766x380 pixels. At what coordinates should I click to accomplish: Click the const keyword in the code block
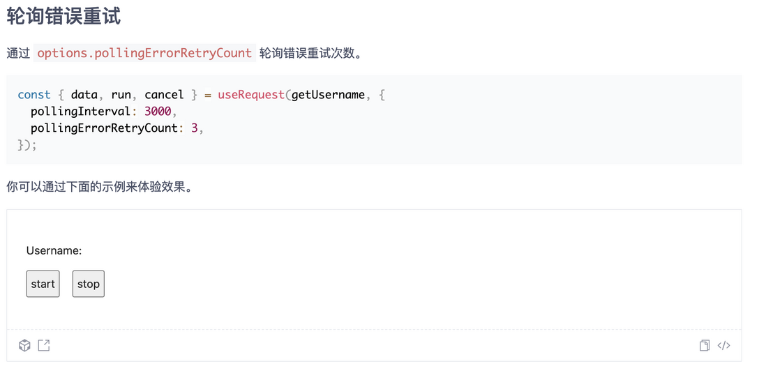34,95
